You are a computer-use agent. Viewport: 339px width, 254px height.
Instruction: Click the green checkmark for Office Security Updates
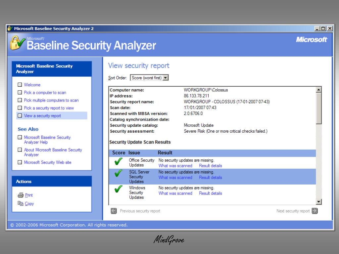click(118, 161)
